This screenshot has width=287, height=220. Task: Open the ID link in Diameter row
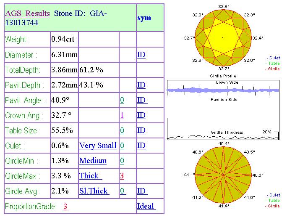coord(141,55)
